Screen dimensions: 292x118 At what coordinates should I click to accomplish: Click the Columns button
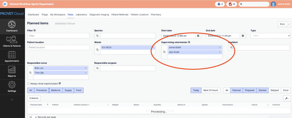34,98
